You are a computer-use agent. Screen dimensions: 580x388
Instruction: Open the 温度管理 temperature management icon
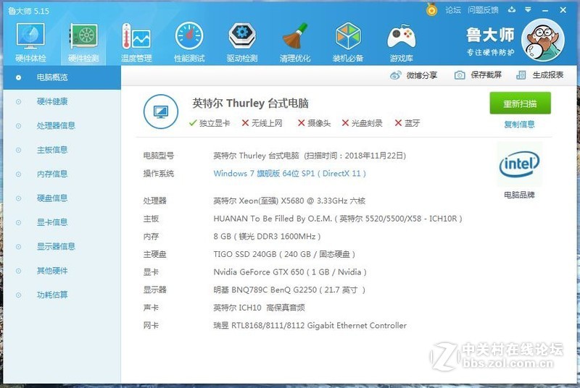point(136,43)
